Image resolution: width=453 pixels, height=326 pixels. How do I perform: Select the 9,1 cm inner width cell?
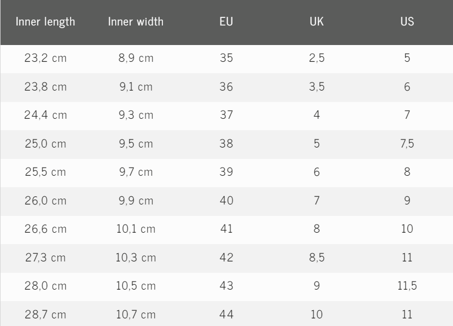(x=136, y=87)
